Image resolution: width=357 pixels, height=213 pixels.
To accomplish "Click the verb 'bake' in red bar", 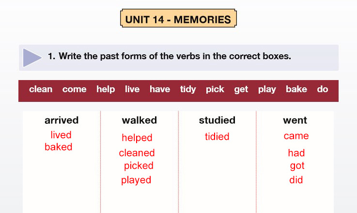I will pos(296,89).
